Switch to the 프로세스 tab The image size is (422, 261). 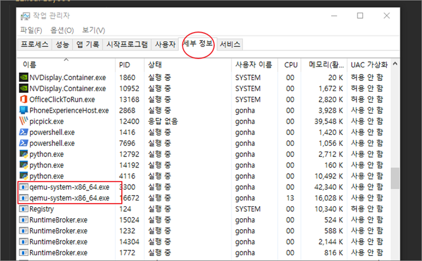point(34,44)
